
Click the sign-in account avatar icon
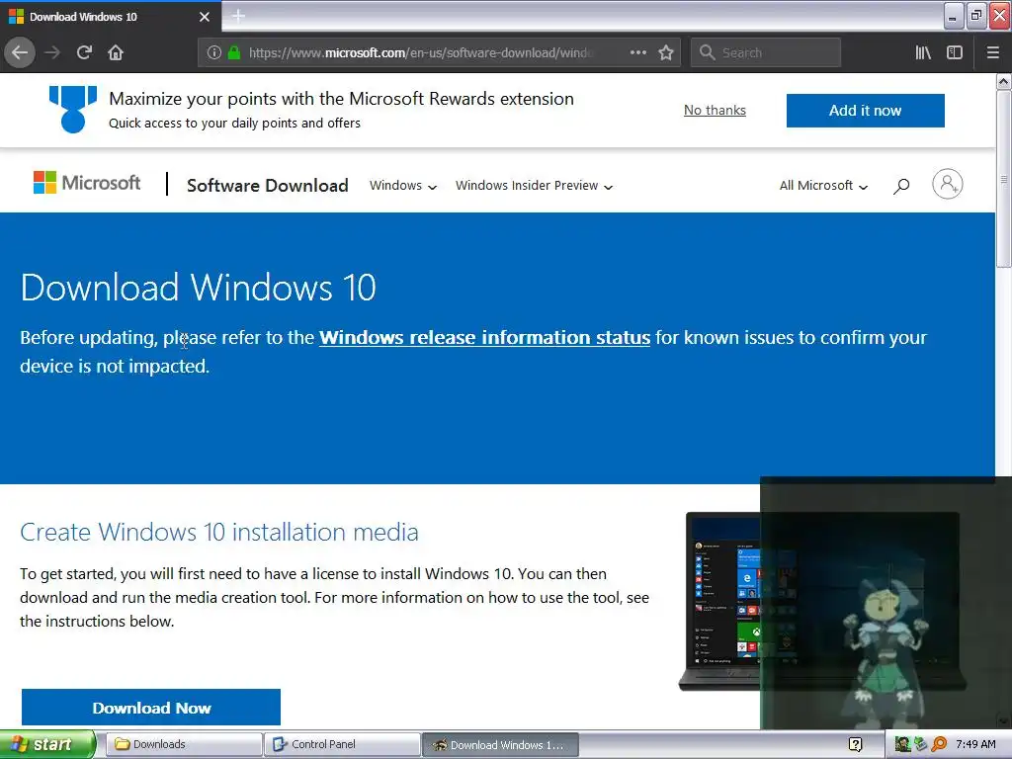click(x=948, y=184)
